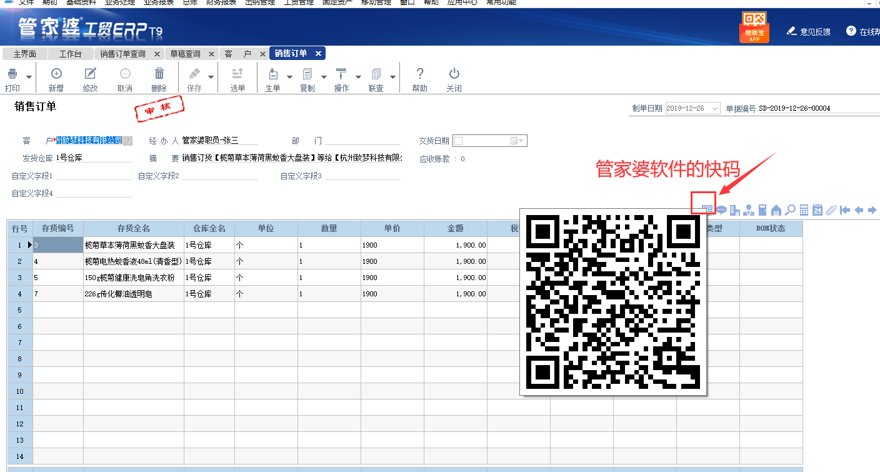Expand the 保存 dropdown arrow
The image size is (880, 472).
click(211, 77)
